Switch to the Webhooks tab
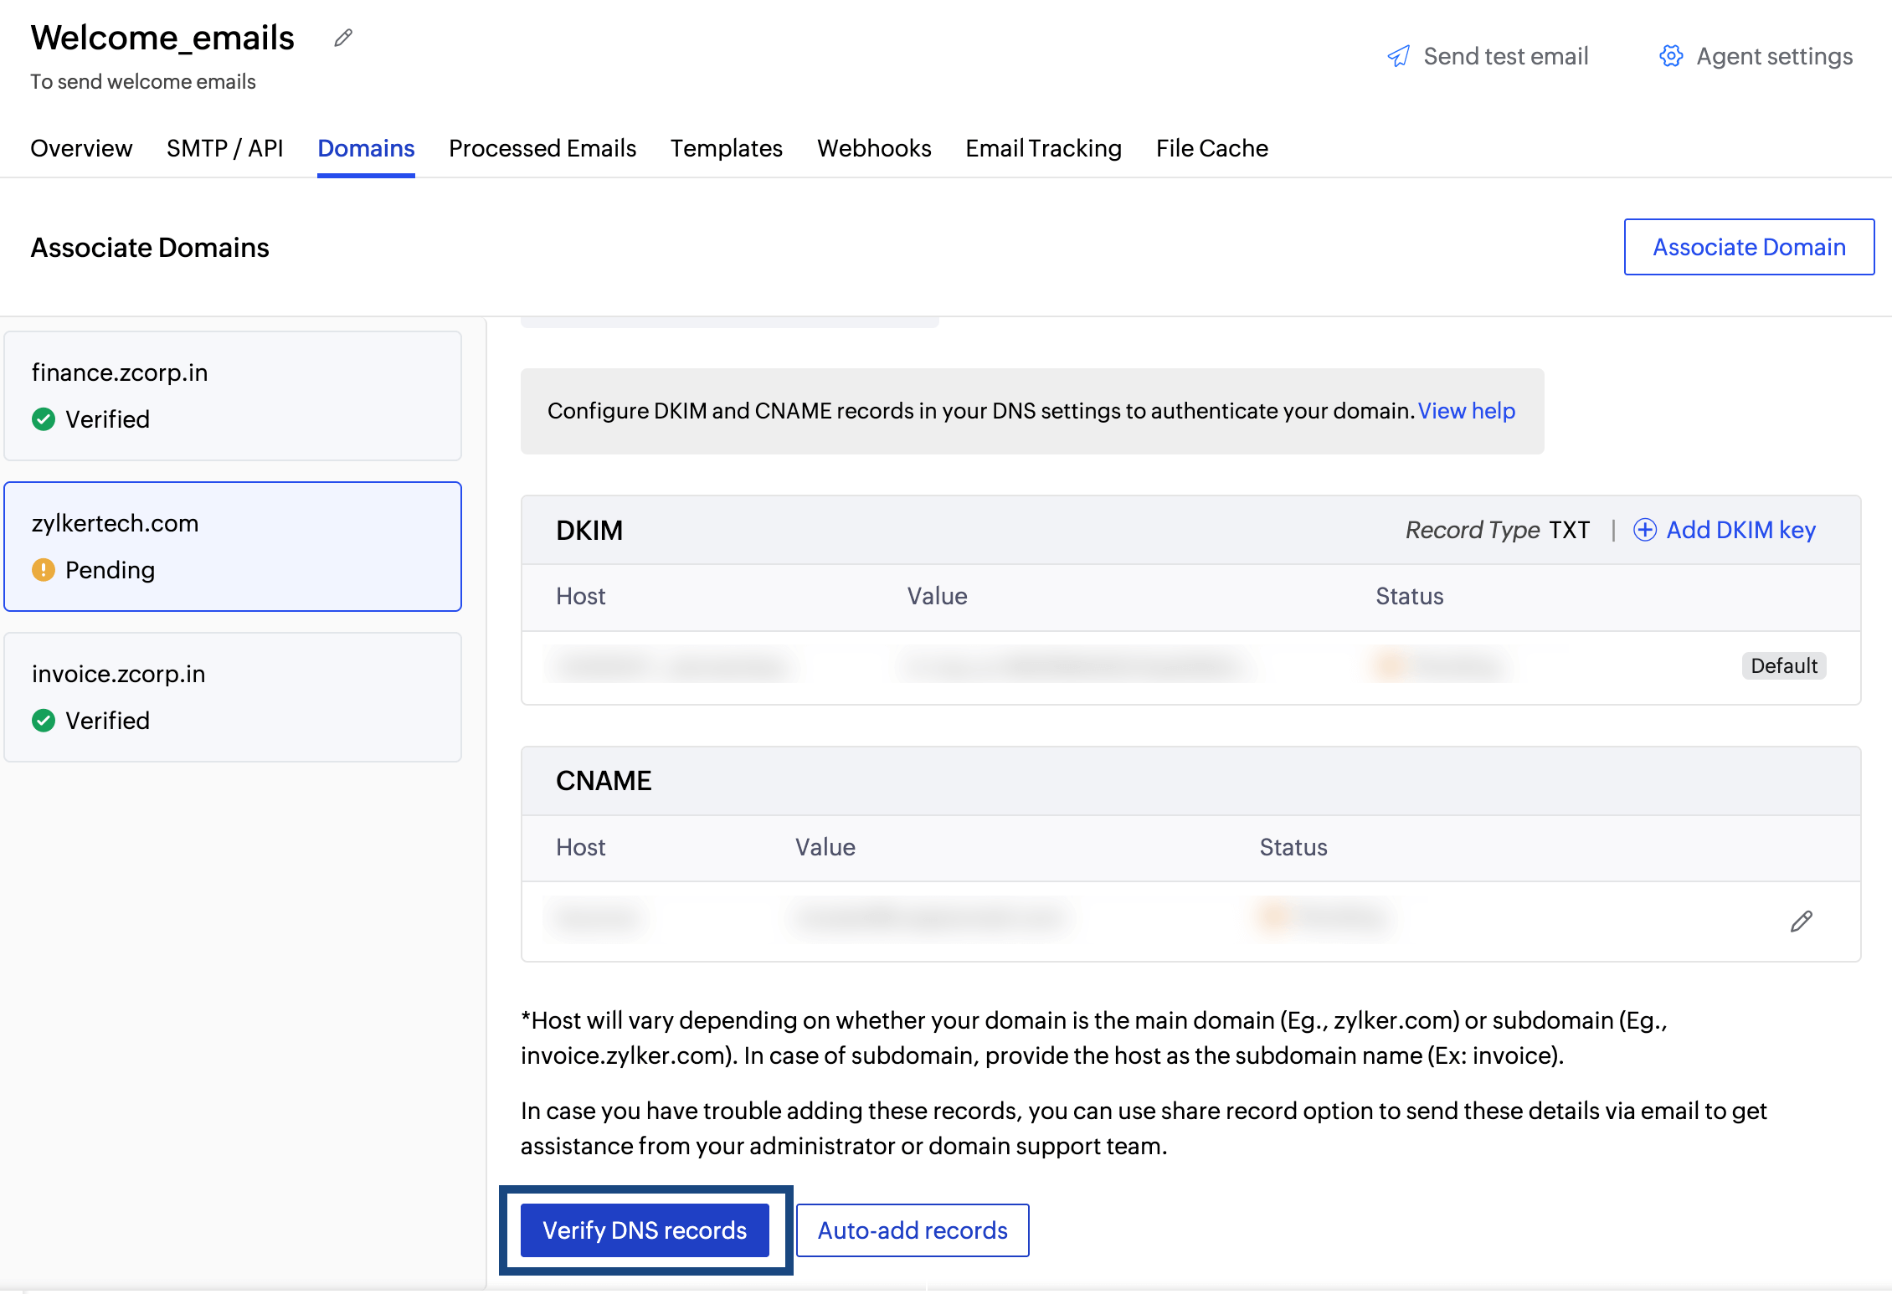The height and width of the screenshot is (1294, 1892). coord(874,148)
